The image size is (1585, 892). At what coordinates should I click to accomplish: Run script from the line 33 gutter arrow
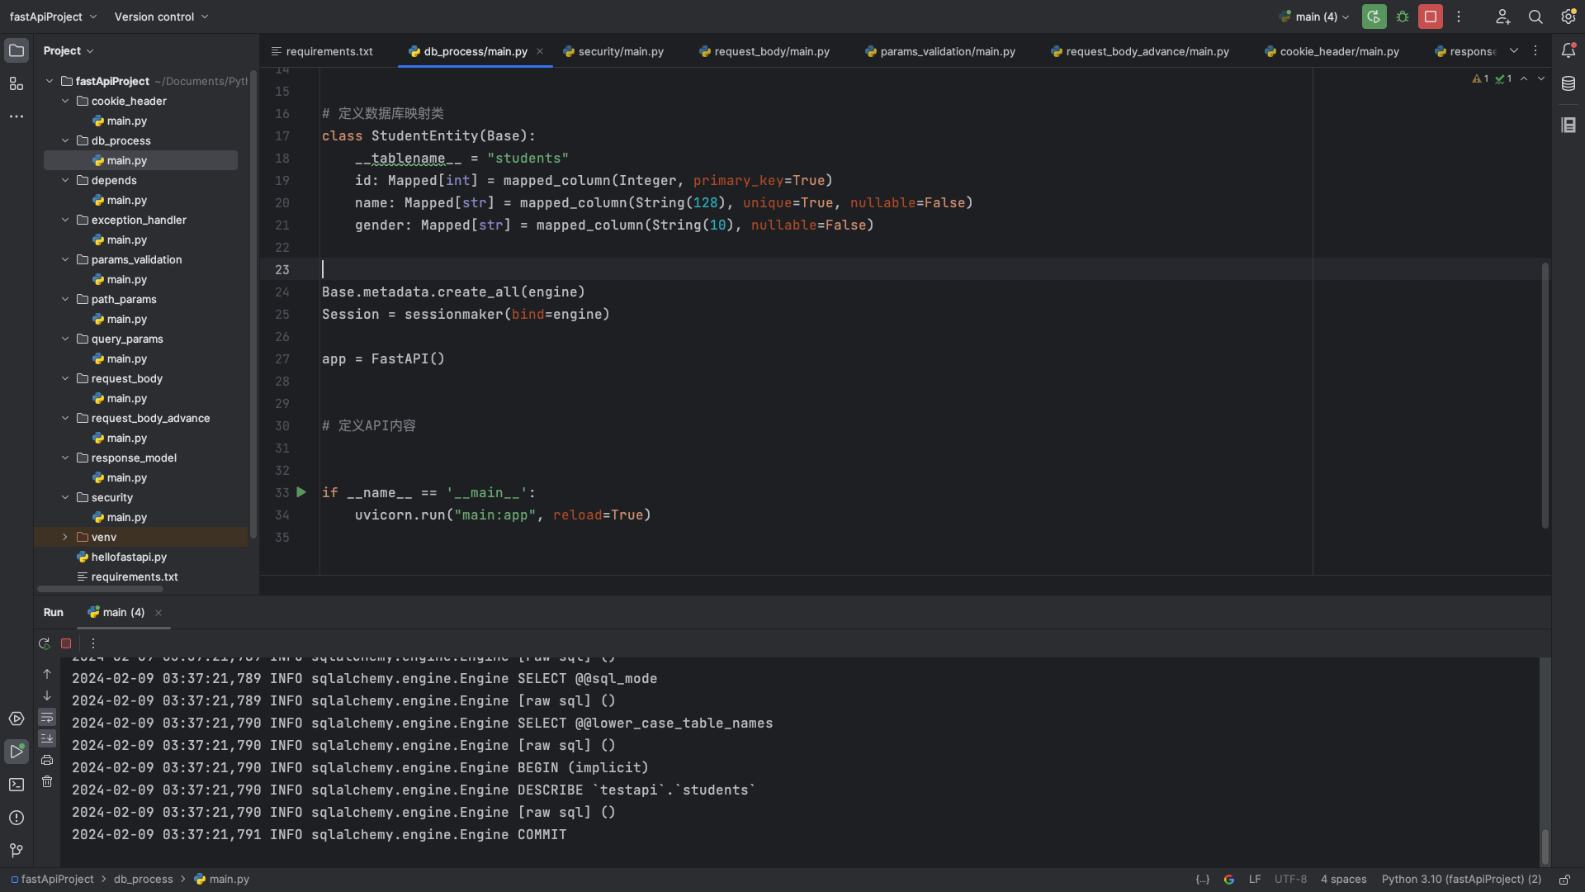tap(301, 492)
